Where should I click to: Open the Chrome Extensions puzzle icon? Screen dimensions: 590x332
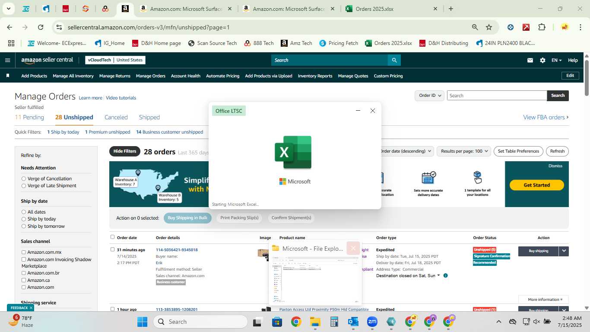click(542, 27)
